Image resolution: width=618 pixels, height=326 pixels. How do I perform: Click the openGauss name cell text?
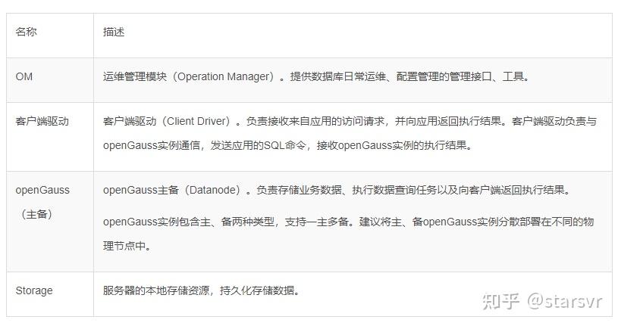click(x=42, y=191)
